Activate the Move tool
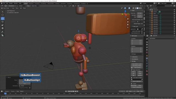The height and width of the screenshot is (99, 176). point(2,18)
